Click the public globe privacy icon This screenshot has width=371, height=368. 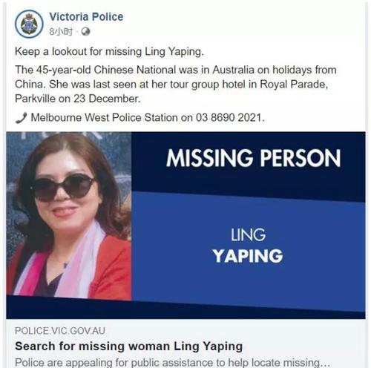coord(85,32)
